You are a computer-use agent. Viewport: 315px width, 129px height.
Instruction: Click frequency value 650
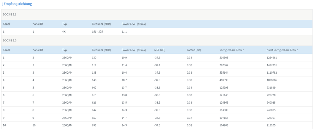pyautogui.click(x=94, y=118)
